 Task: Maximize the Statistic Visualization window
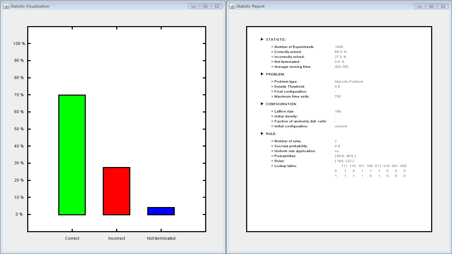(205, 6)
